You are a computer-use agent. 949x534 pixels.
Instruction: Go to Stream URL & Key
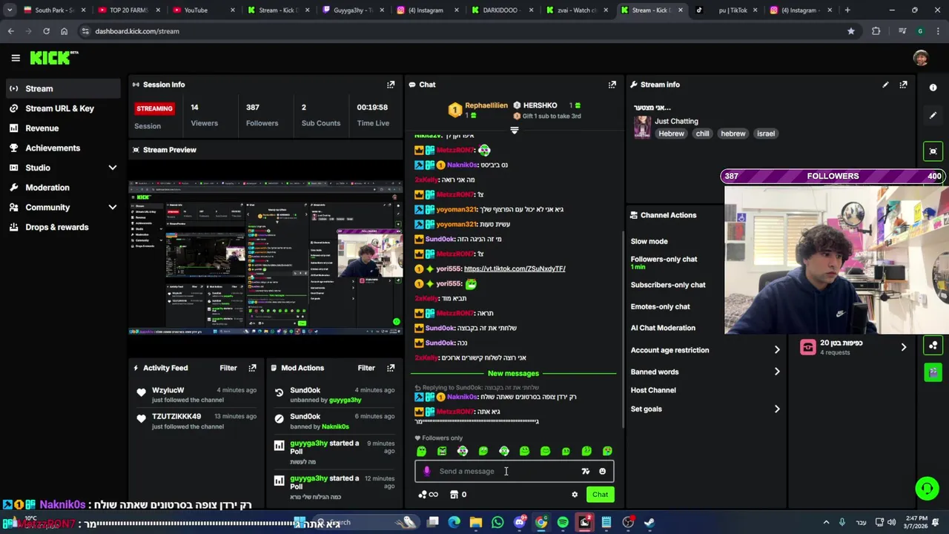click(59, 108)
